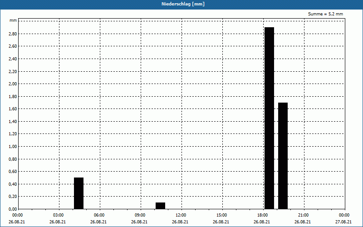Click the 1,00 y-axis value
Screen dimensions: 363x227
pyautogui.click(x=13, y=146)
